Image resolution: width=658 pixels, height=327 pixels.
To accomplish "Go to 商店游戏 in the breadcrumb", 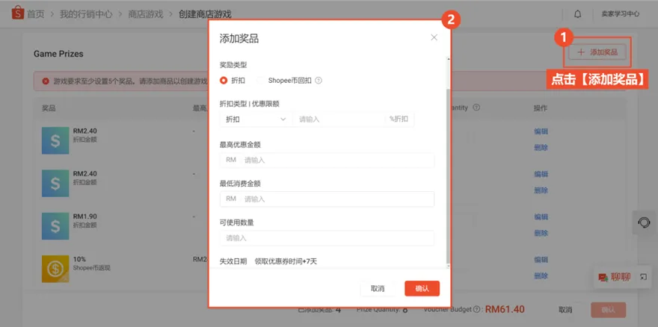I will pos(146,14).
